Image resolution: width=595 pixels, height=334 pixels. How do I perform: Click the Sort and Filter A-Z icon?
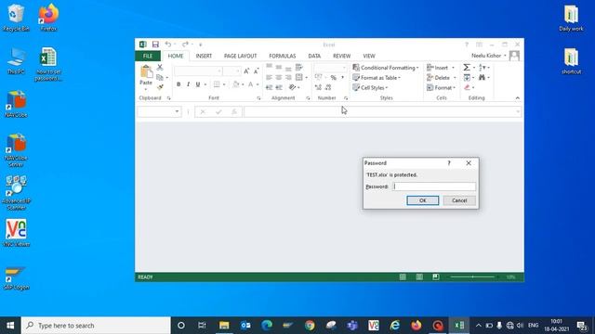(482, 68)
